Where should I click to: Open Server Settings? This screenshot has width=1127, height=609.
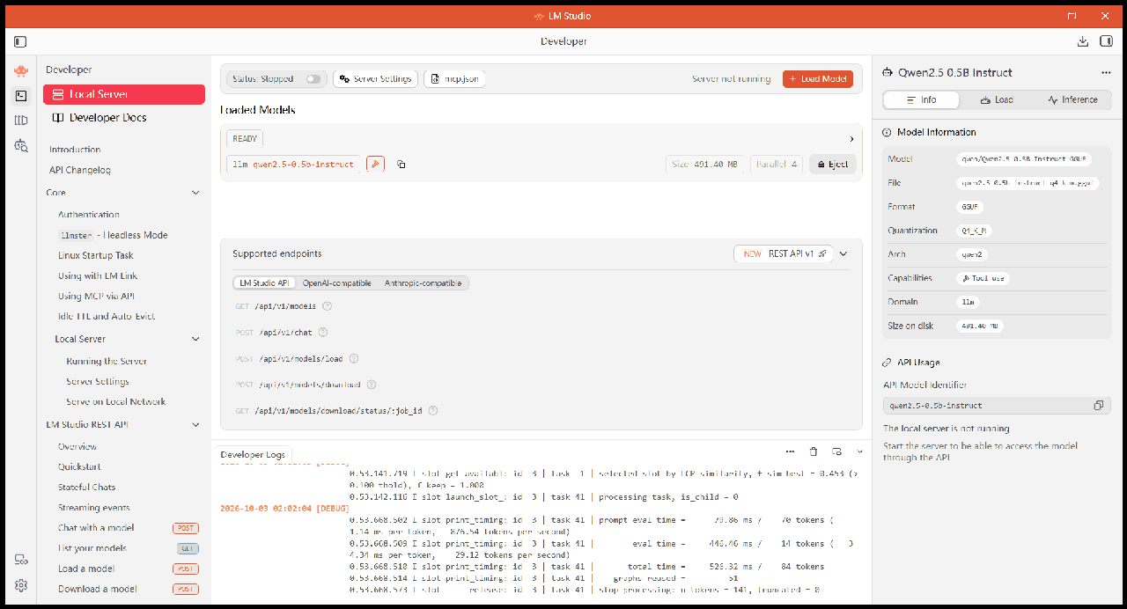[374, 79]
